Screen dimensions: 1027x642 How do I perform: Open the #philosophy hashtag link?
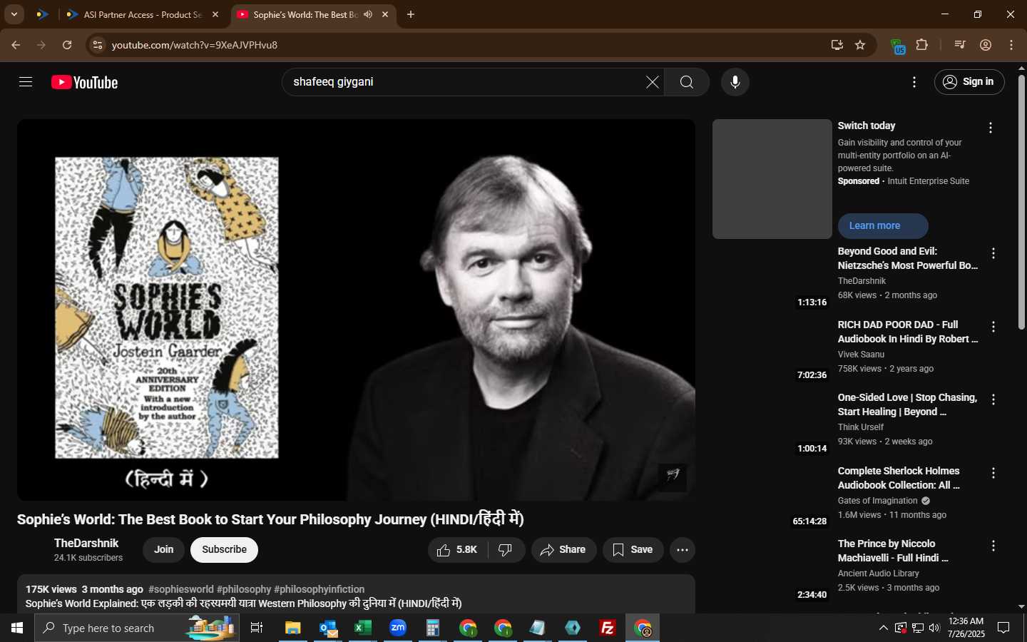pos(244,589)
